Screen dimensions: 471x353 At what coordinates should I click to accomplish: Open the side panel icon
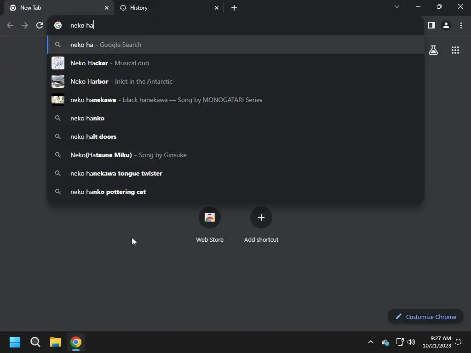click(431, 26)
